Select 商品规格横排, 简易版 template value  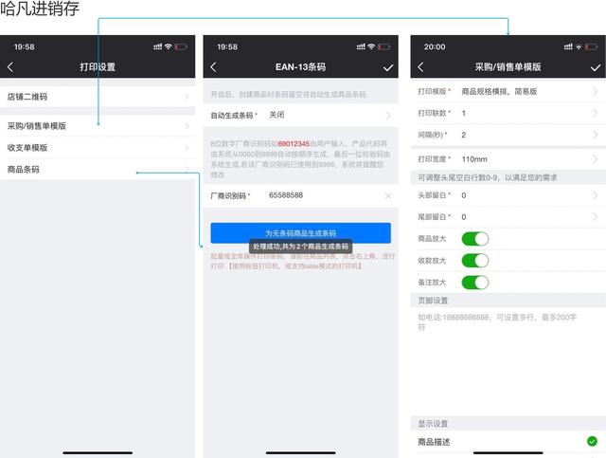pos(499,91)
